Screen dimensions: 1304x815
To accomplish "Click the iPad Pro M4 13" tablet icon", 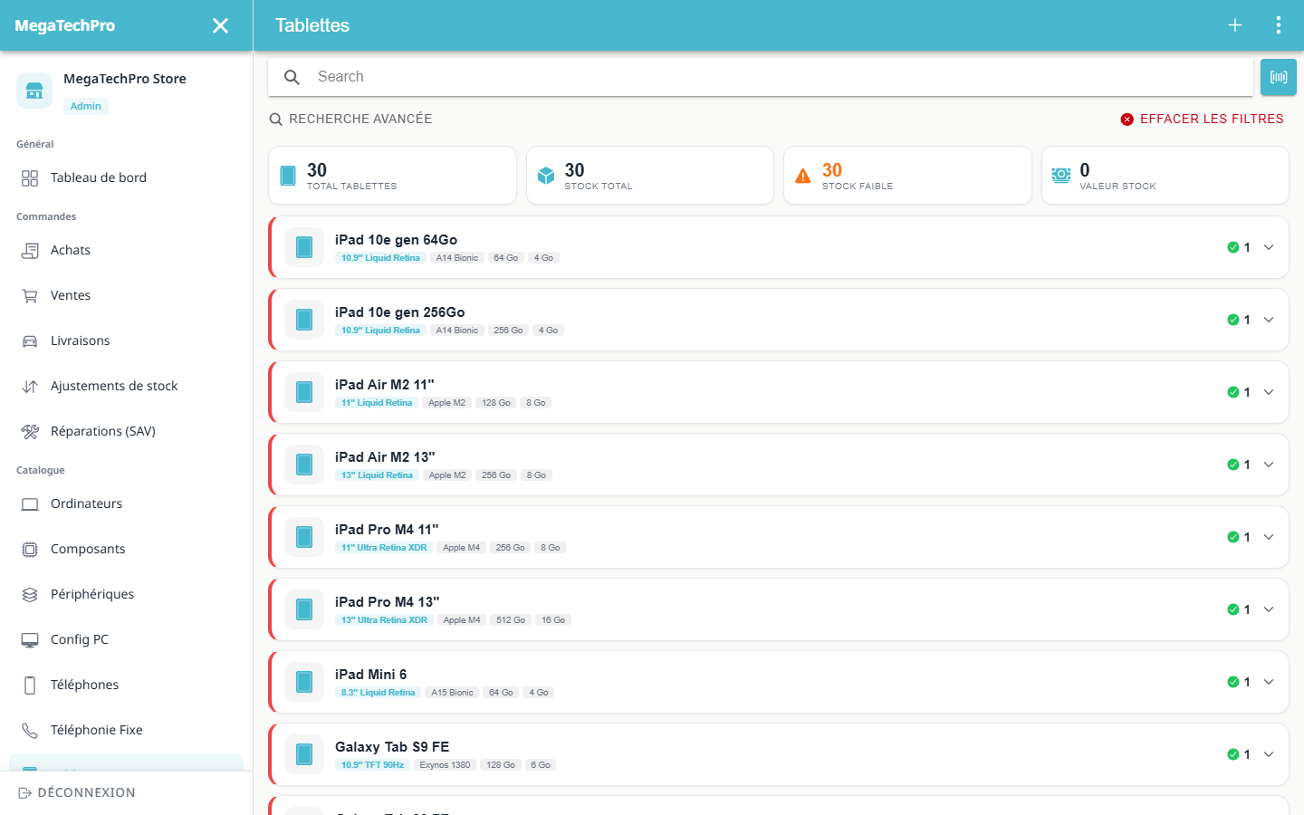I will 304,609.
